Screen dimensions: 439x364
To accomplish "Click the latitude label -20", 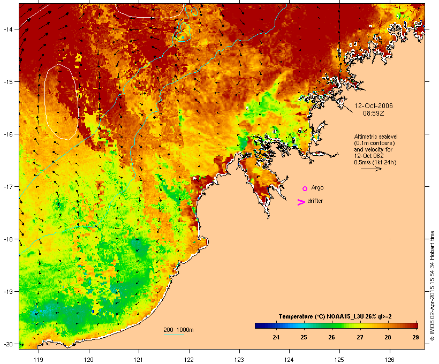I will tap(8, 344).
